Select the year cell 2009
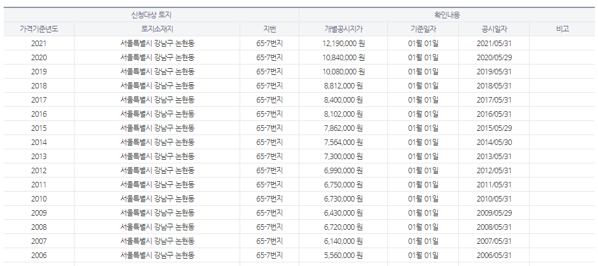 (39, 213)
